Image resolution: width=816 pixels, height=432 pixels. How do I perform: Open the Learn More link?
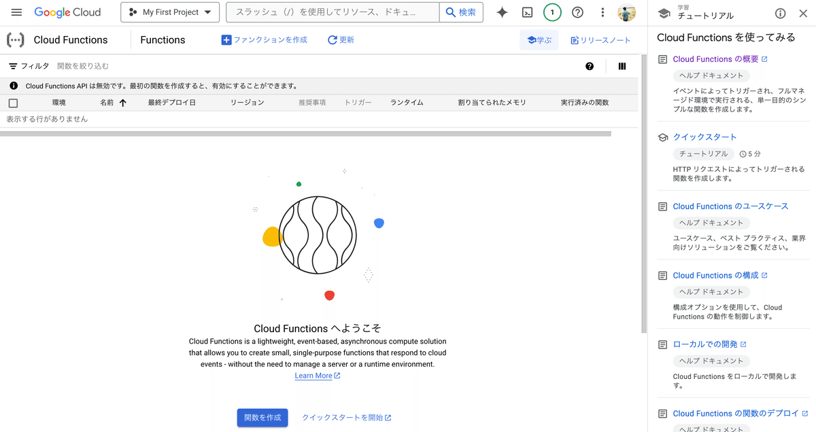[318, 376]
